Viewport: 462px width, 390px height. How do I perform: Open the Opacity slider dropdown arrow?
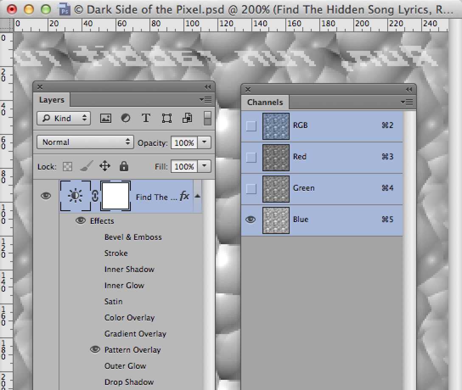(205, 143)
